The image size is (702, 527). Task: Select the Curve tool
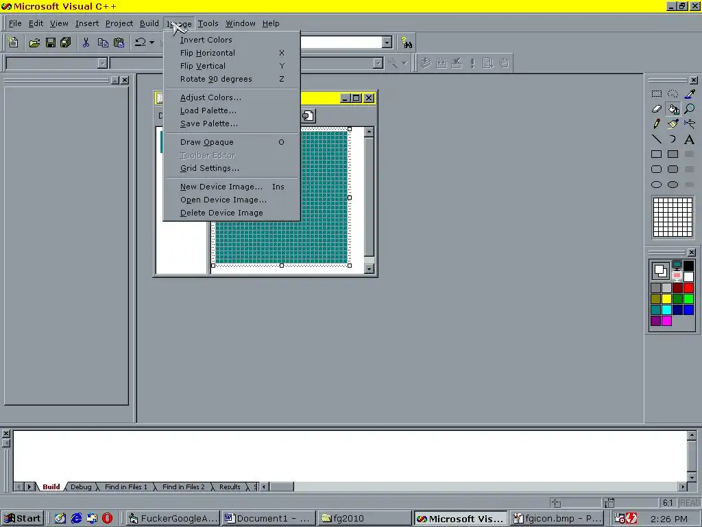click(x=673, y=139)
